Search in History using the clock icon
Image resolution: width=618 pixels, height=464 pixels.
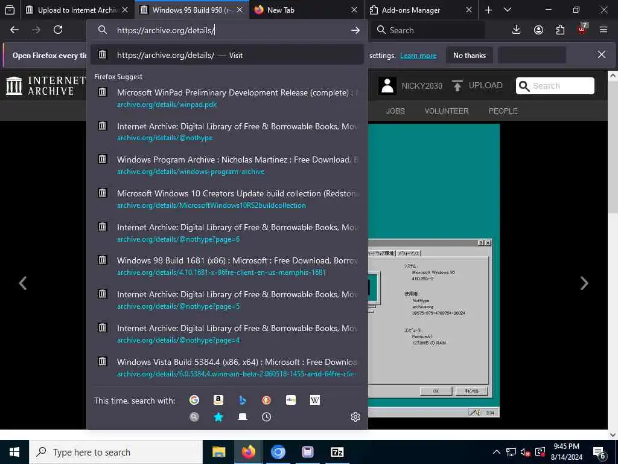click(x=266, y=417)
